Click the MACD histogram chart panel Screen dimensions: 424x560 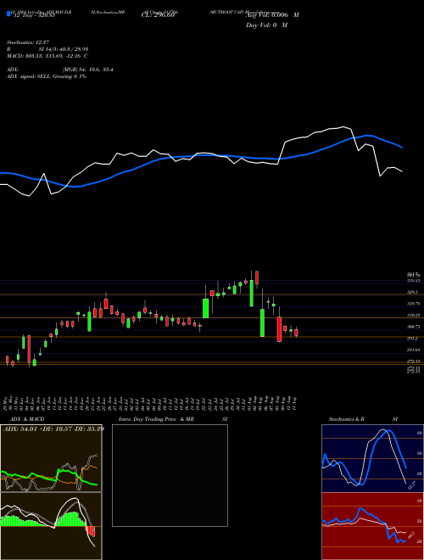51,526
